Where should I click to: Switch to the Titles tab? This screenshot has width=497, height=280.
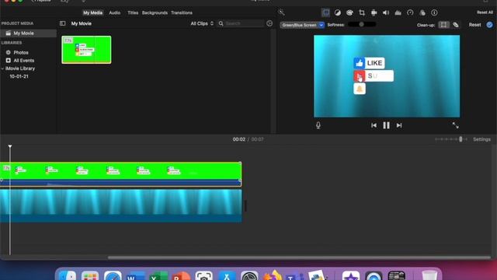point(133,12)
